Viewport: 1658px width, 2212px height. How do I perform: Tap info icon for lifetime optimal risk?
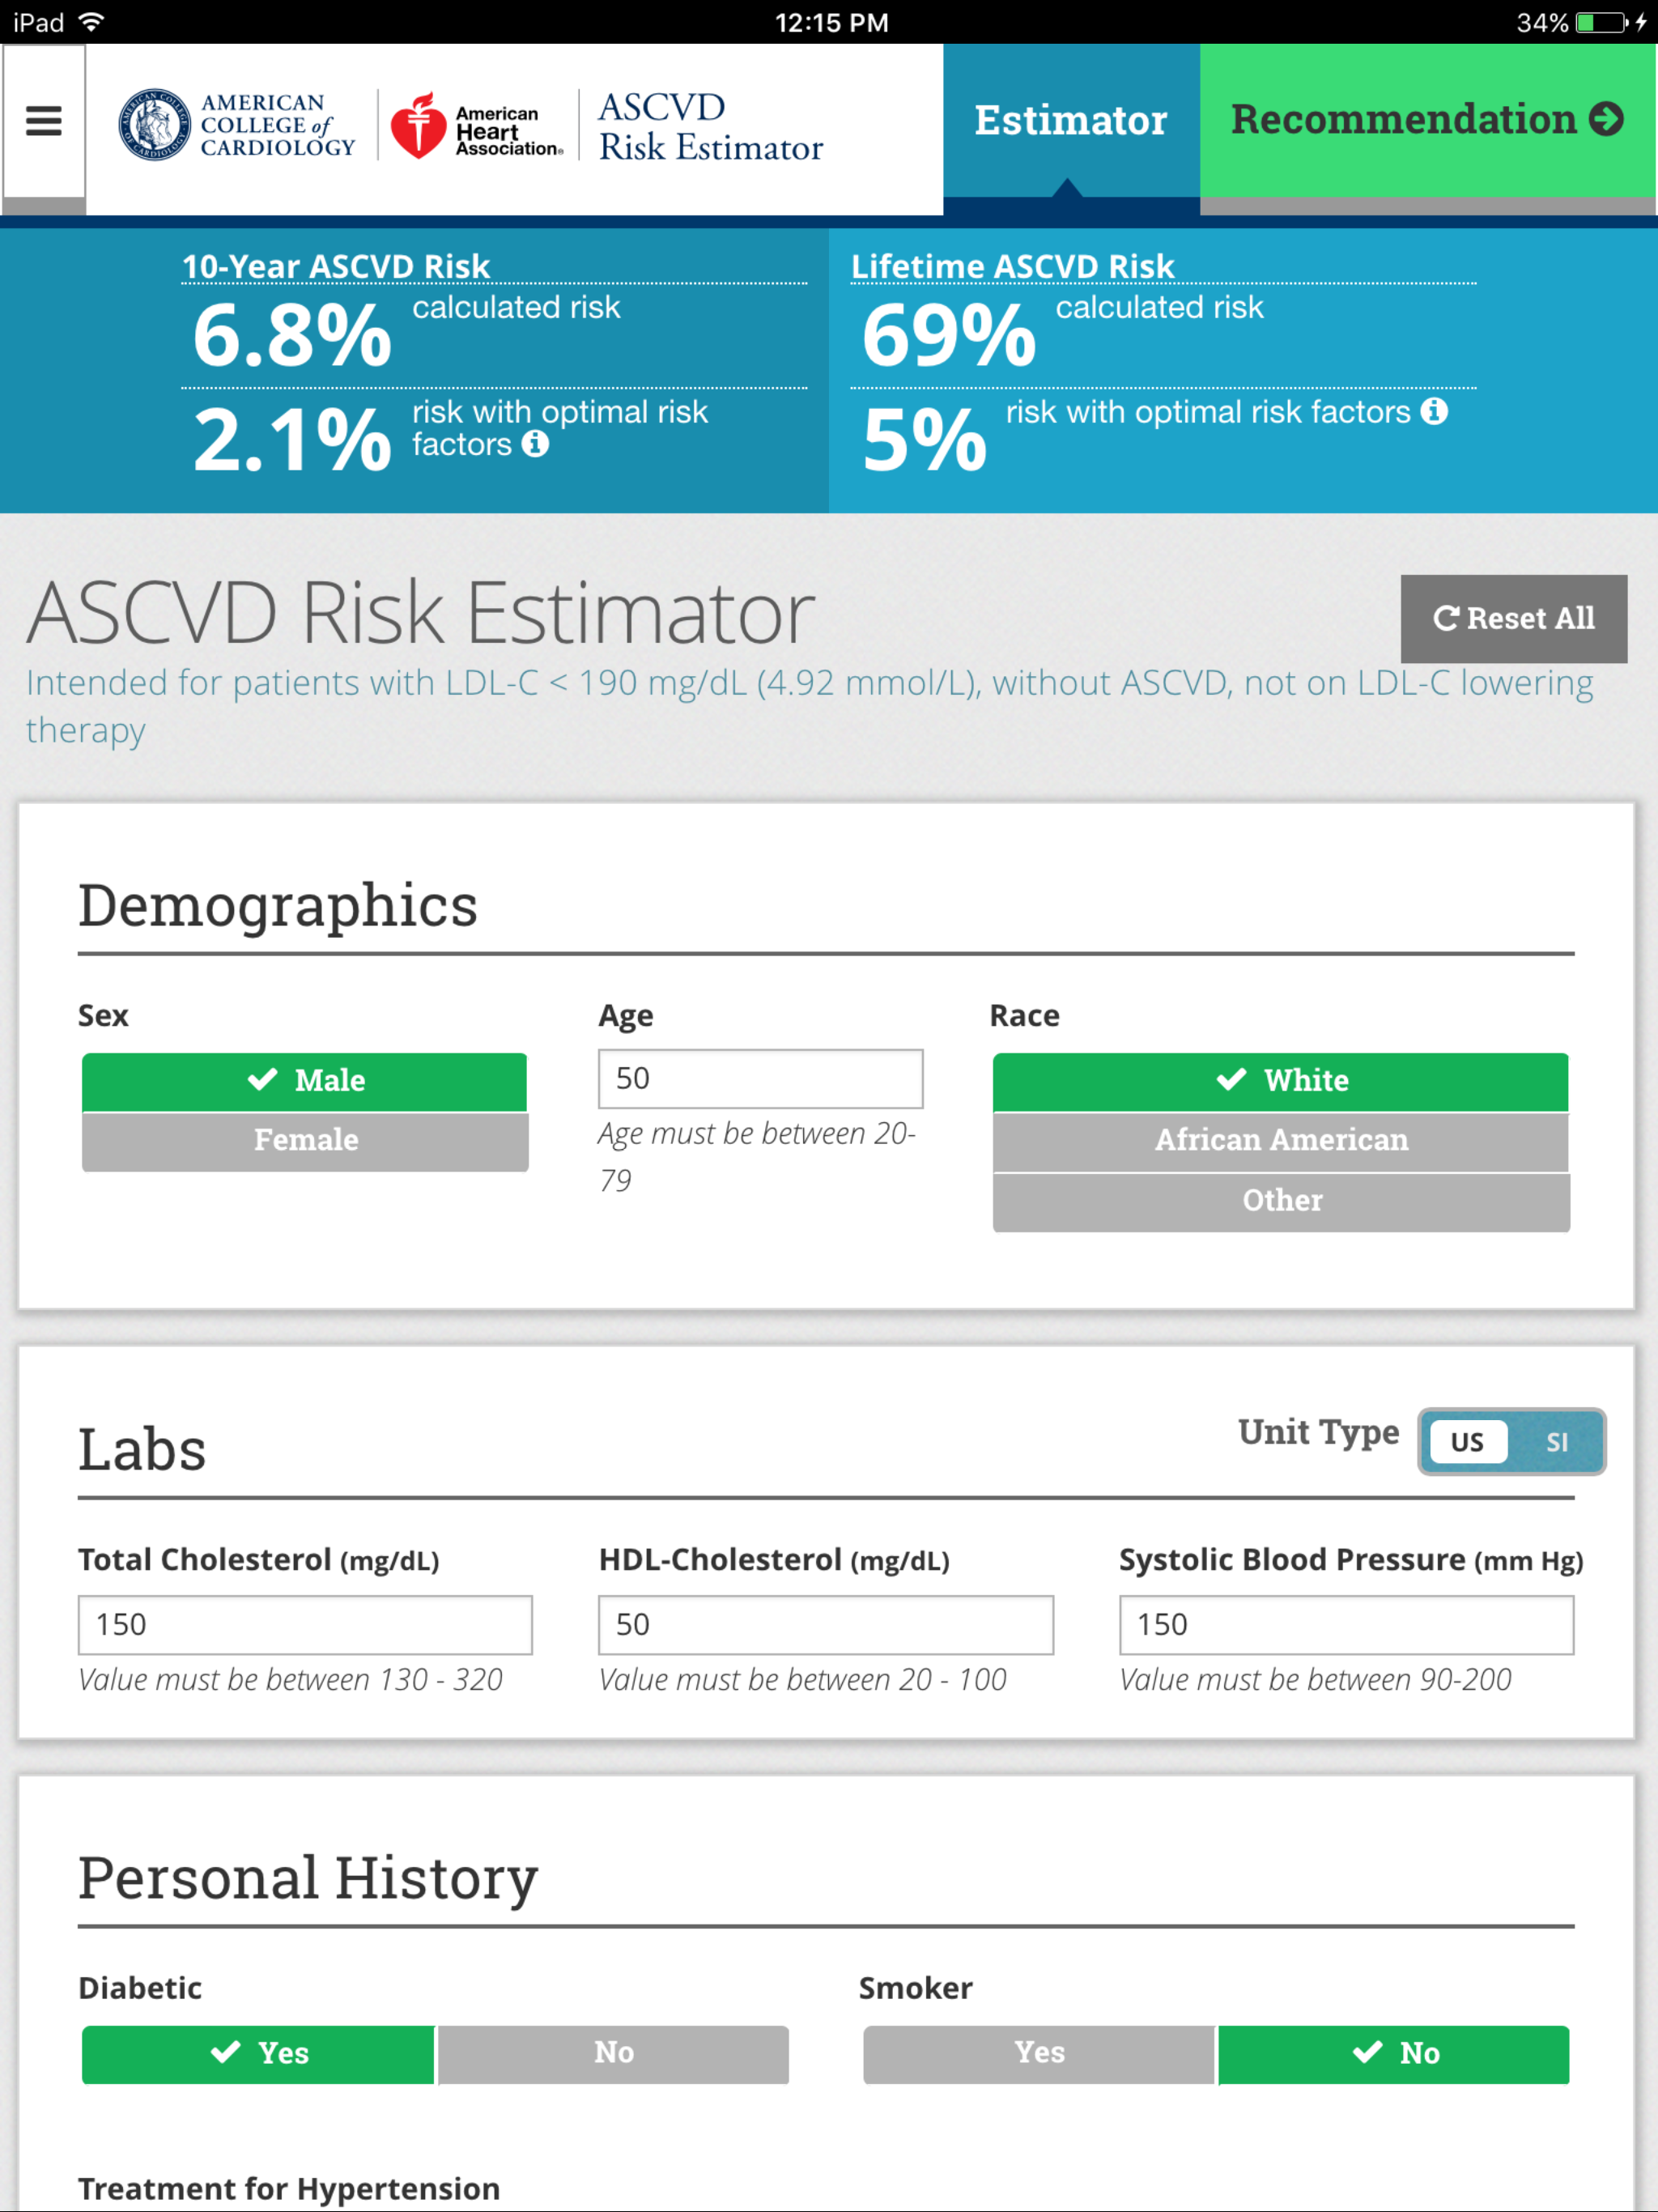1434,411
